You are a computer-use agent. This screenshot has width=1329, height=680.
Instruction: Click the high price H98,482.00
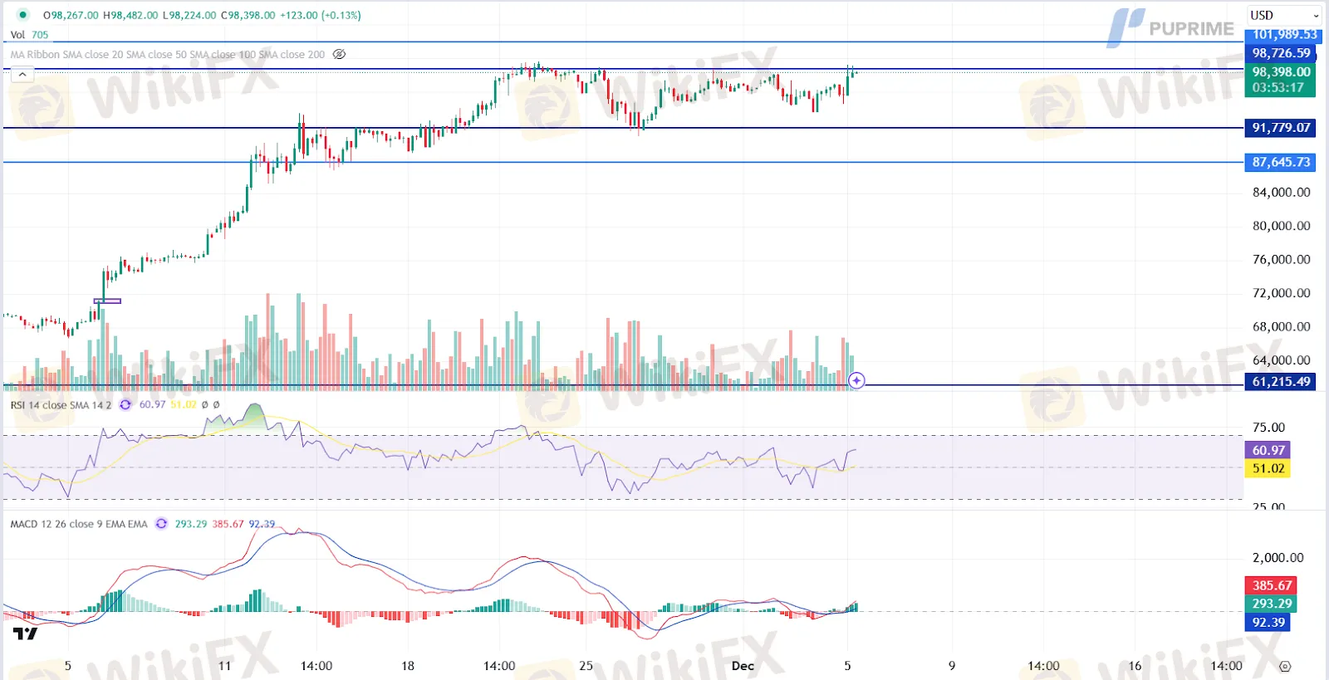130,15
